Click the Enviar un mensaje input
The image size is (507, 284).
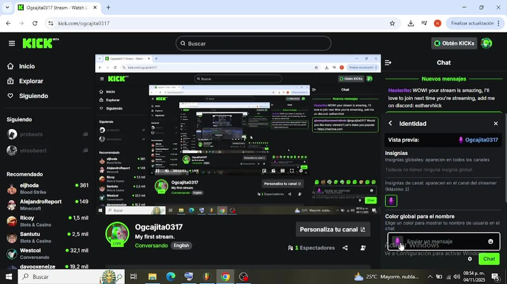pos(444,241)
